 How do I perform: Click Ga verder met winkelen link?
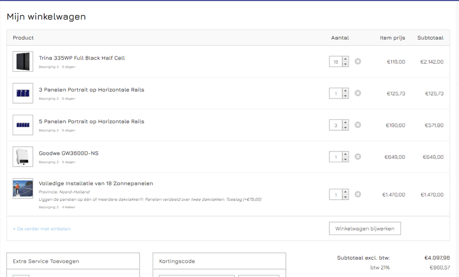point(41,229)
